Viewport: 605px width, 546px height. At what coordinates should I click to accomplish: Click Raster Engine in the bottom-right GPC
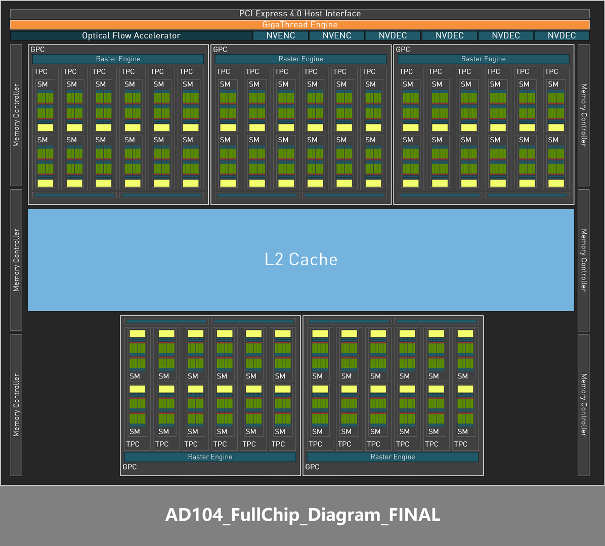click(x=393, y=457)
